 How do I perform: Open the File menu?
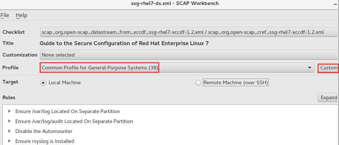(x=5, y=15)
